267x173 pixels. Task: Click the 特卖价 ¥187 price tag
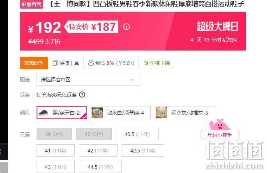tap(92, 27)
